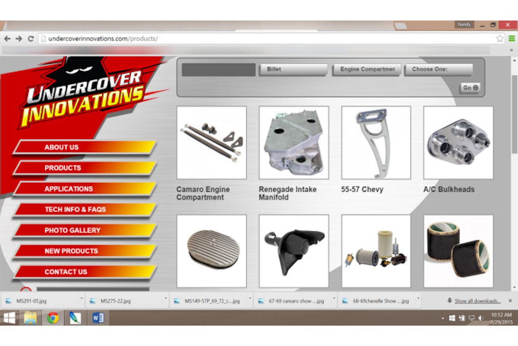Click the browser back arrow
518x346 pixels.
[6, 38]
